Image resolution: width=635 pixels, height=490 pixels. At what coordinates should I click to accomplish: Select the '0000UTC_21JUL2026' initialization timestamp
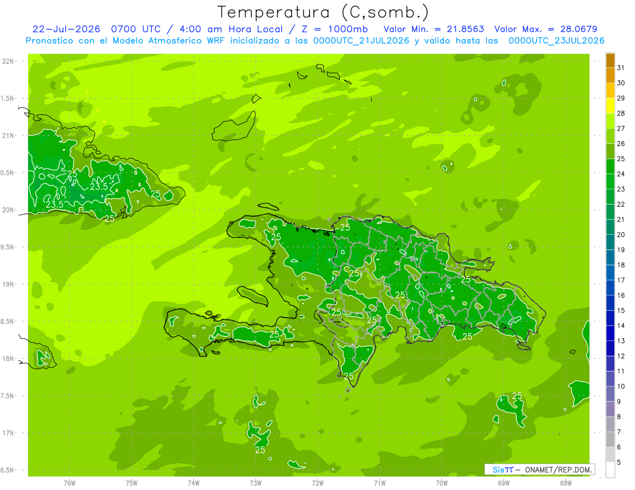pyautogui.click(x=361, y=41)
